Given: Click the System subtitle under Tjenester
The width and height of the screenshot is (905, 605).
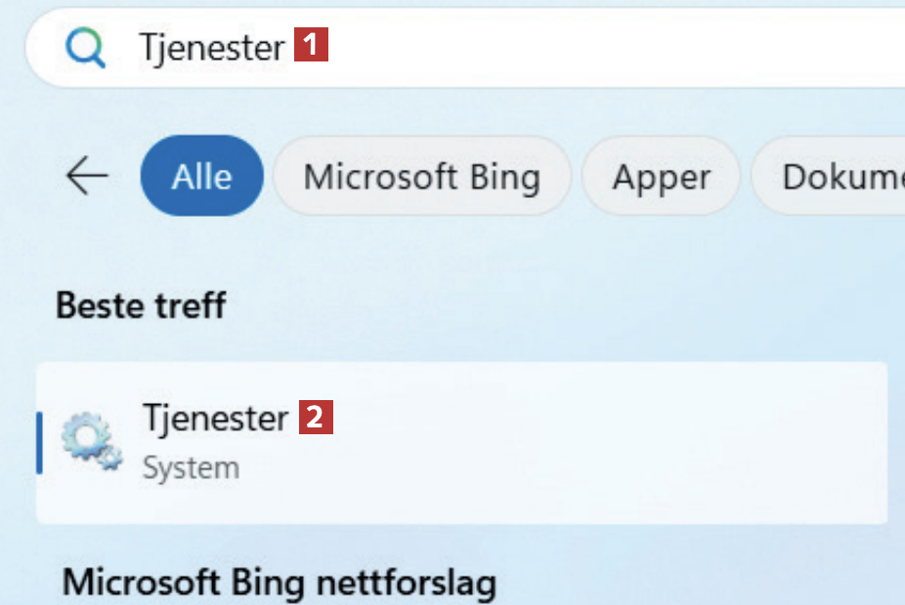Looking at the screenshot, I should click(191, 467).
